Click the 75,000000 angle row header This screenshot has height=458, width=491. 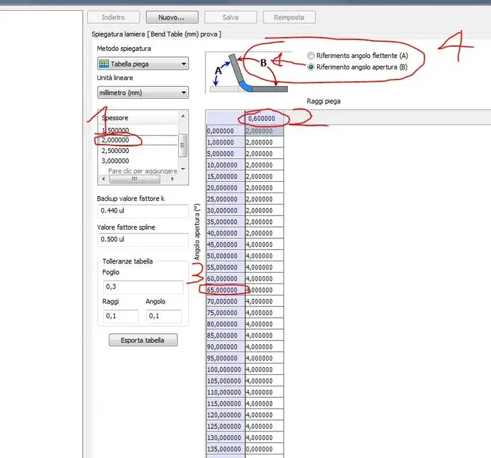pyautogui.click(x=225, y=313)
